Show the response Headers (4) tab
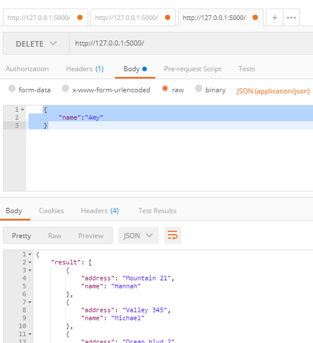This screenshot has width=313, height=343. (x=100, y=211)
